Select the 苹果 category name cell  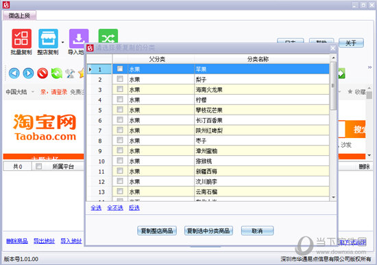click(262, 69)
